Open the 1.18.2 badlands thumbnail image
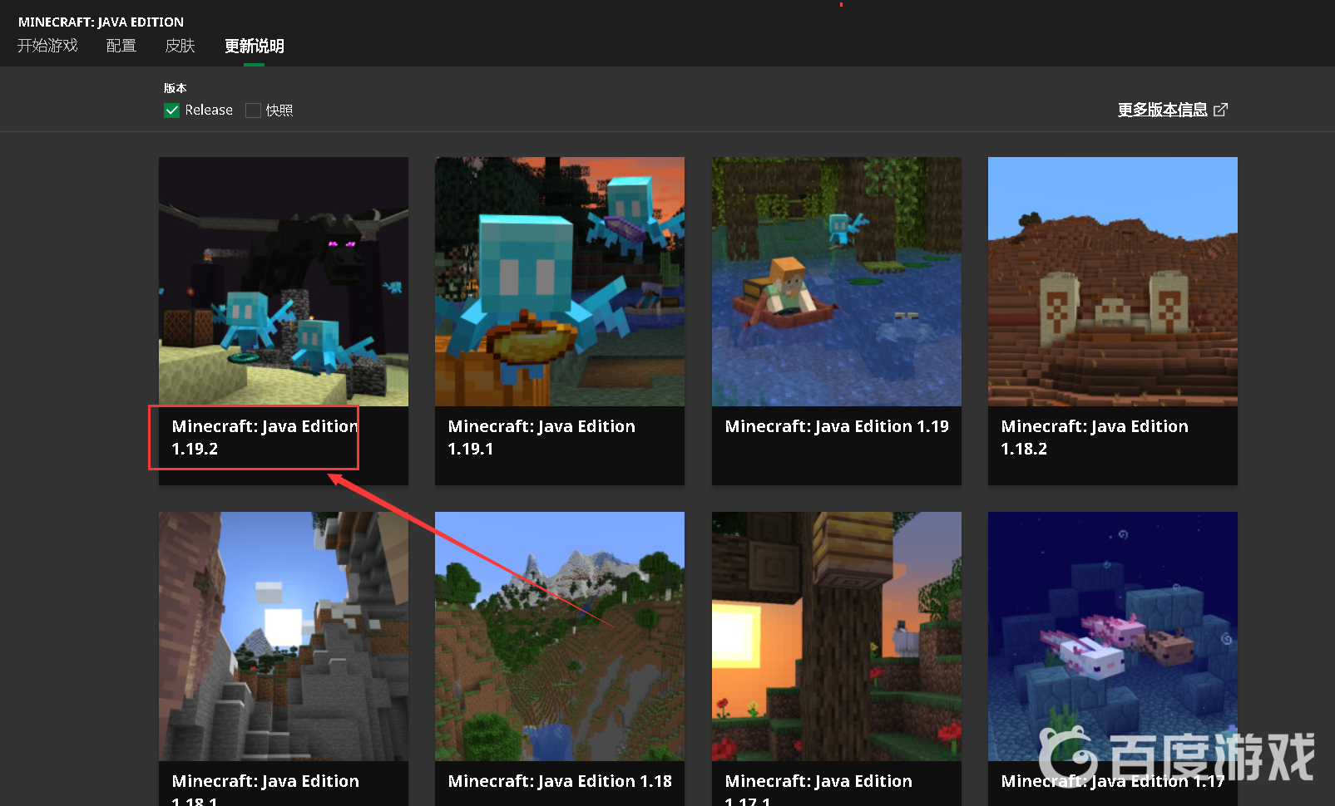Image resolution: width=1335 pixels, height=806 pixels. pos(1112,282)
